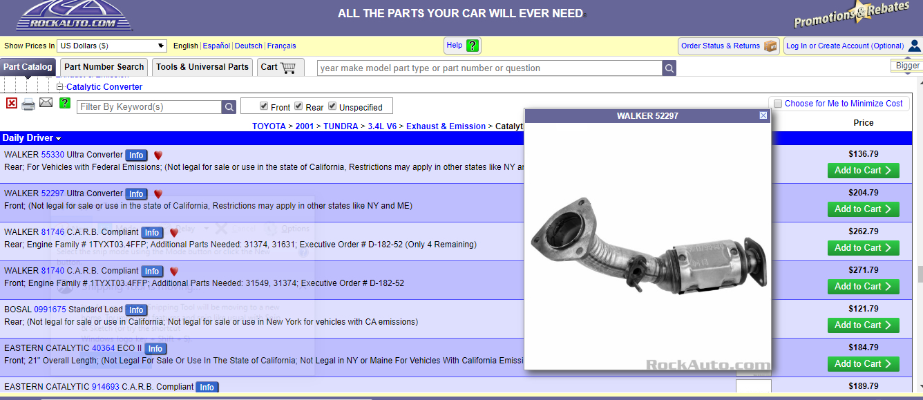This screenshot has height=400, width=923.
Task: Switch language to Español
Action: [216, 46]
